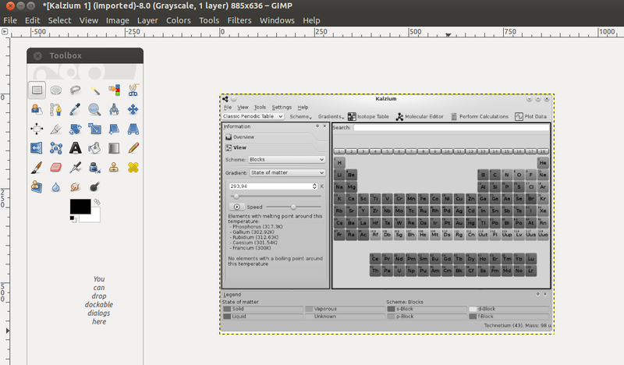
Task: Select the Ellipse Select tool
Action: tap(55, 90)
